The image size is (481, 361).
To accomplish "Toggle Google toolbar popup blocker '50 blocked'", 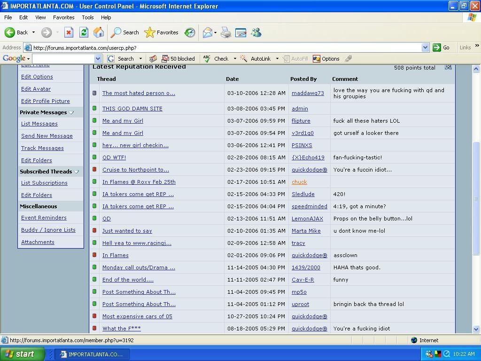I will pos(178,59).
